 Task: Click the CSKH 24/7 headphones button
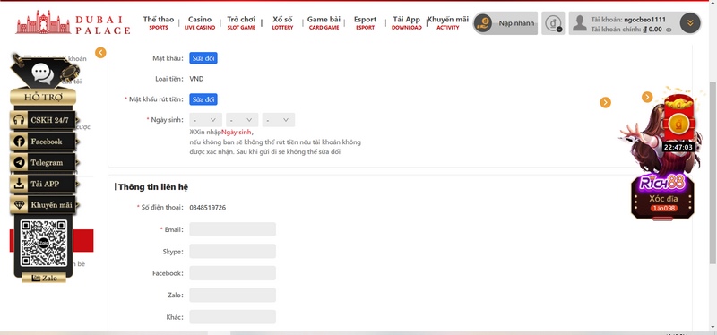coord(42,120)
